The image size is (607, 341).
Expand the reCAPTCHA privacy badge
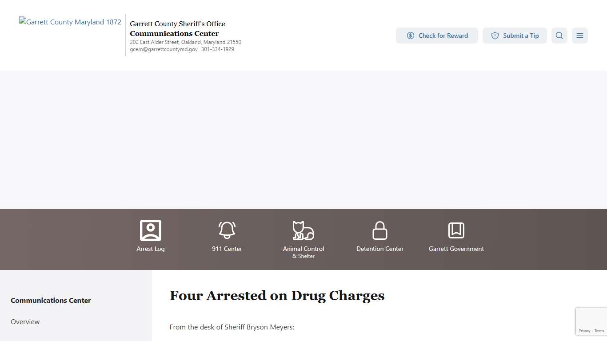[x=591, y=321]
